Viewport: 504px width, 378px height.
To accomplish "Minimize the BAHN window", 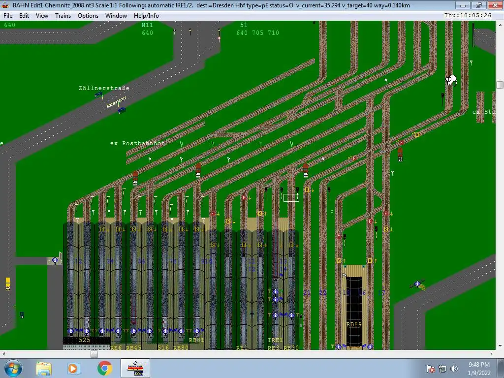I will coord(463,5).
